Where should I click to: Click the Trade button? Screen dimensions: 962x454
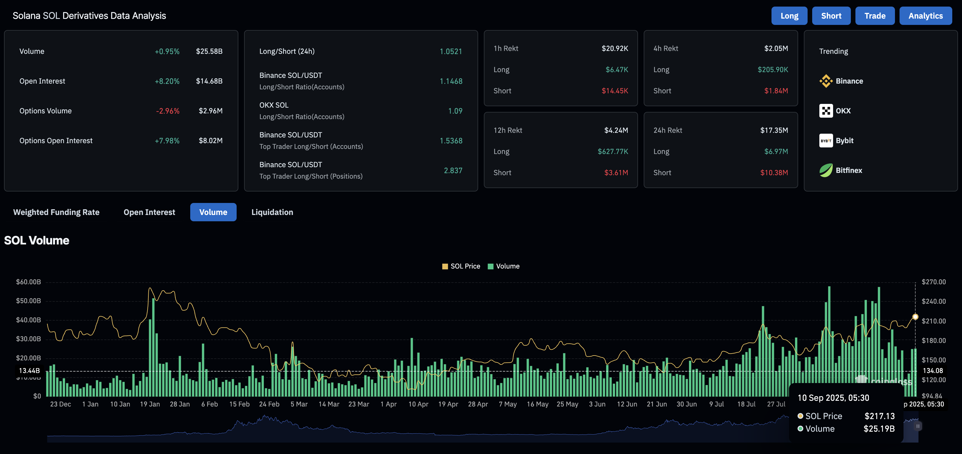click(875, 16)
